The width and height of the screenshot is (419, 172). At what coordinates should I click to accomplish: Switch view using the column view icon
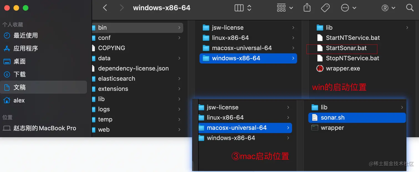pyautogui.click(x=239, y=8)
